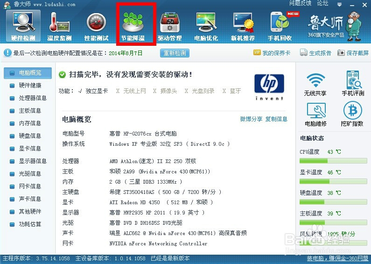The image size is (371, 264).
Task: Click the AMD Athlon II X2 250 value
Action: pyautogui.click(x=153, y=161)
